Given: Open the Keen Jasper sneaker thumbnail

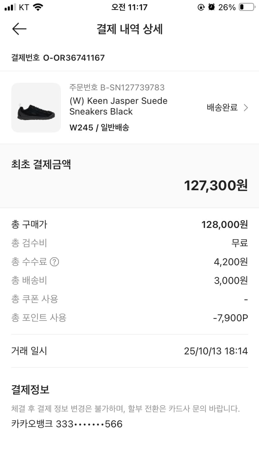Looking at the screenshot, I should (36, 108).
